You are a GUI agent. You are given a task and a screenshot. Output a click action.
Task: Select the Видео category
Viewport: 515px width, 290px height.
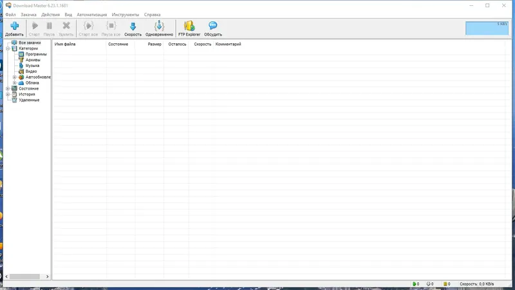[x=31, y=72]
